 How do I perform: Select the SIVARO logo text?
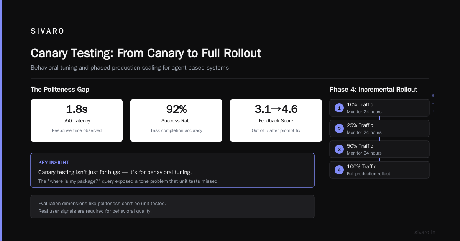click(x=48, y=31)
